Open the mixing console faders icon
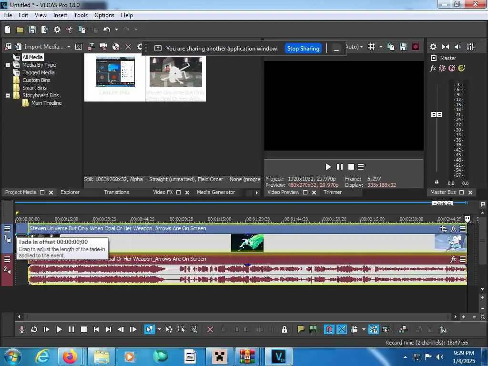Screen dimensions: 488x366 (470, 47)
